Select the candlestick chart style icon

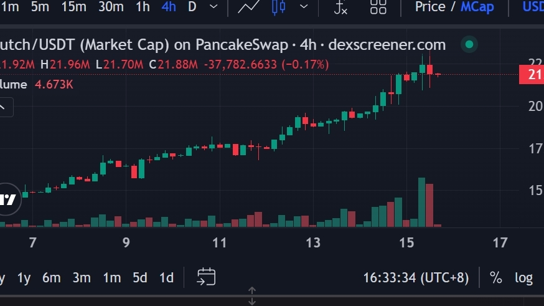(x=279, y=7)
